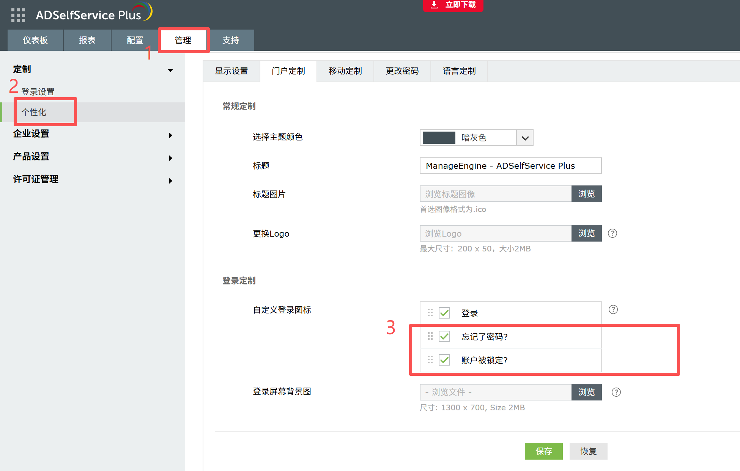Open the theme color dropdown arrow
This screenshot has height=471, width=740.
[525, 138]
